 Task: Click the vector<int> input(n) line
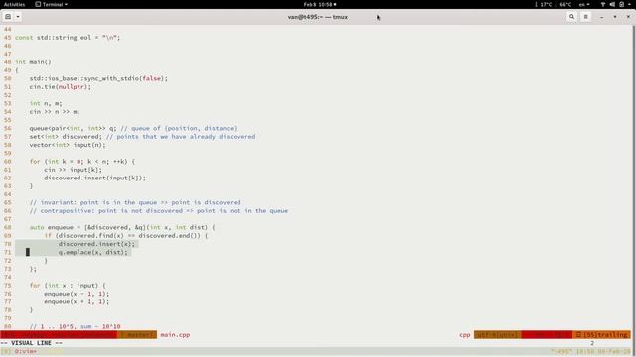click(68, 145)
